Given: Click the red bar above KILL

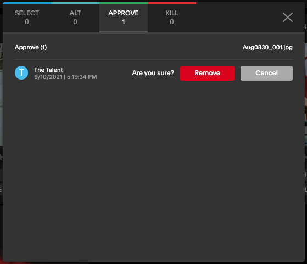Looking at the screenshot, I should click(x=172, y=3).
